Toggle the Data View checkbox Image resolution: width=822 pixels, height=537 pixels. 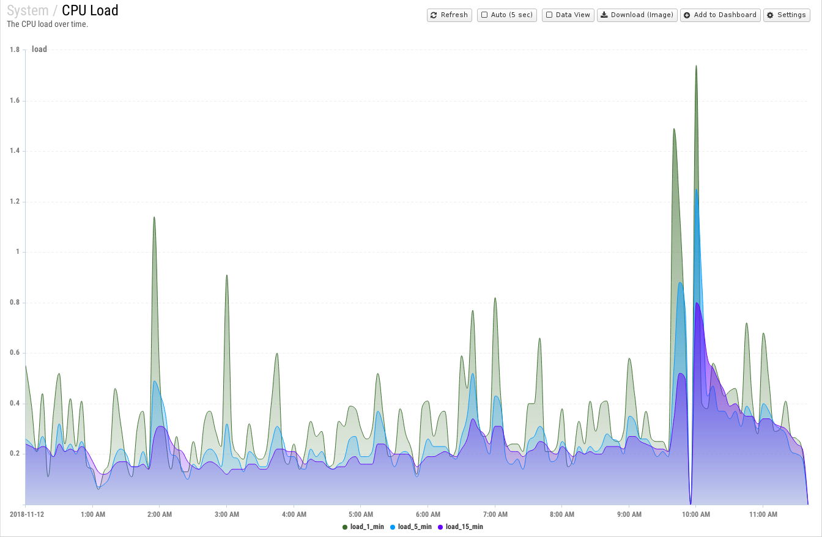[549, 15]
